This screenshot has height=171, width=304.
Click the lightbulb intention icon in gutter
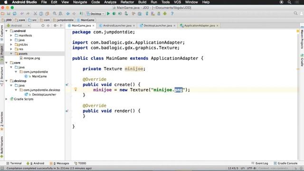coord(76,89)
